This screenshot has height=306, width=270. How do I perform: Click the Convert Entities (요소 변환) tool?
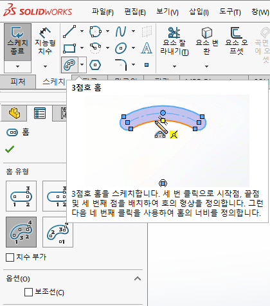(x=207, y=42)
